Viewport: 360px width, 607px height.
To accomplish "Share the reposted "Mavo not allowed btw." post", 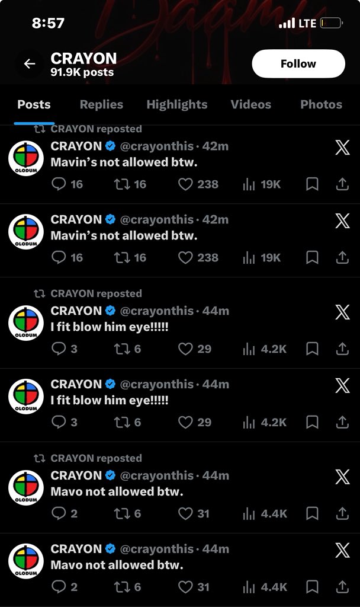I will tap(342, 513).
